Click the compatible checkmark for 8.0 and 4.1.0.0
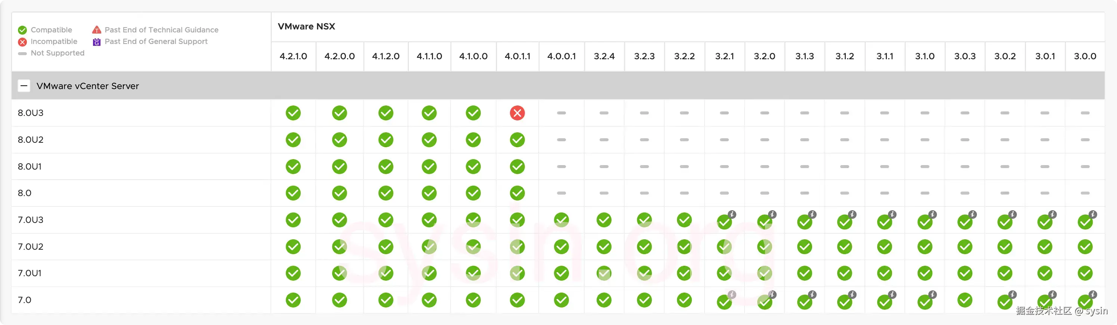This screenshot has width=1117, height=325. click(473, 193)
